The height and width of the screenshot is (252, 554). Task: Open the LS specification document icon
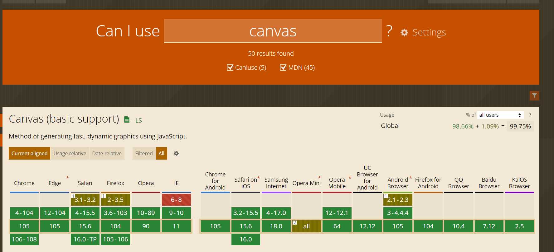pyautogui.click(x=127, y=119)
